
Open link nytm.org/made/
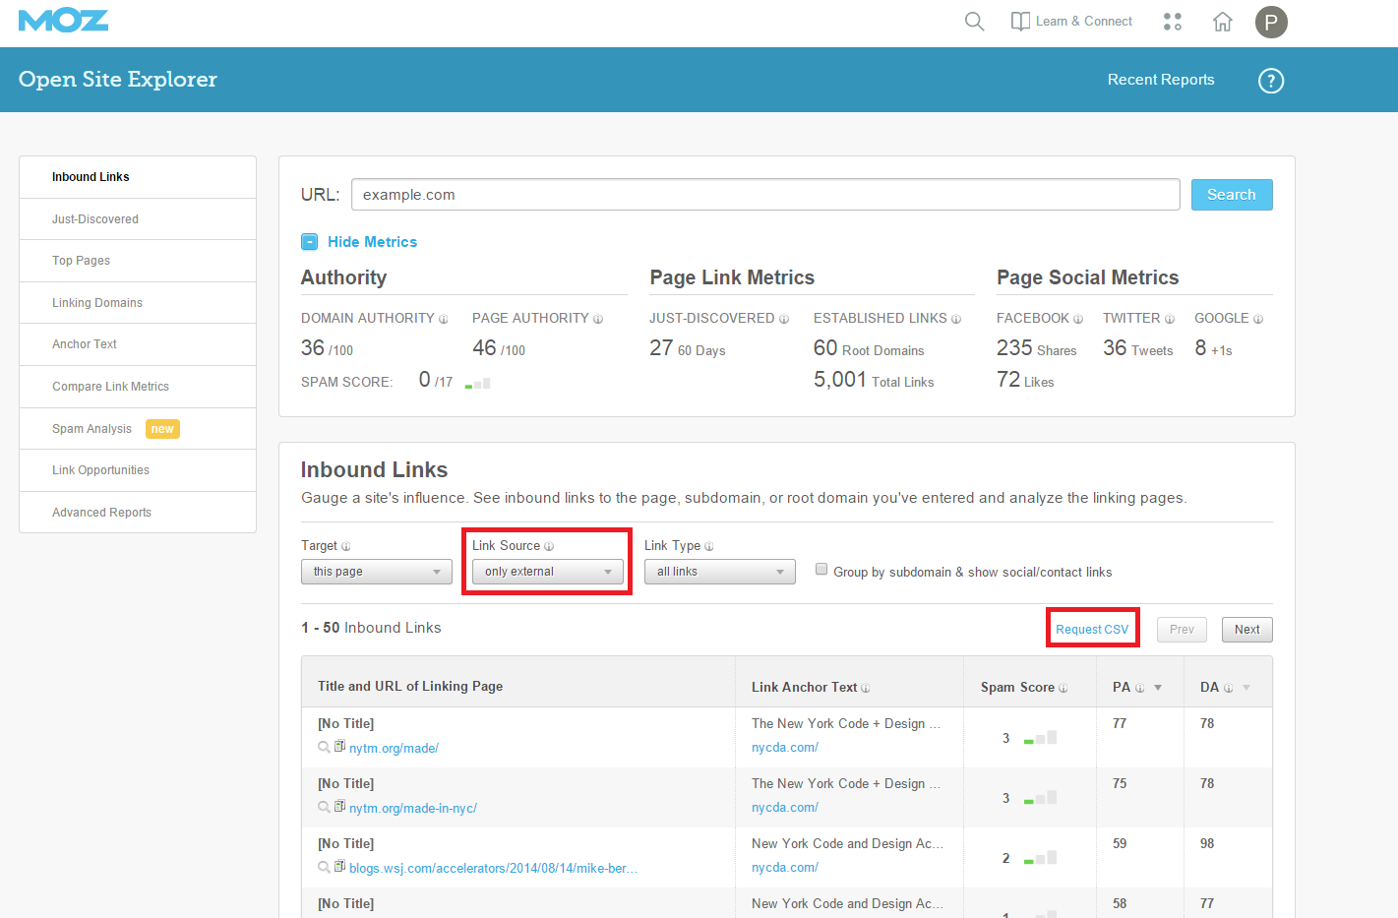(394, 749)
